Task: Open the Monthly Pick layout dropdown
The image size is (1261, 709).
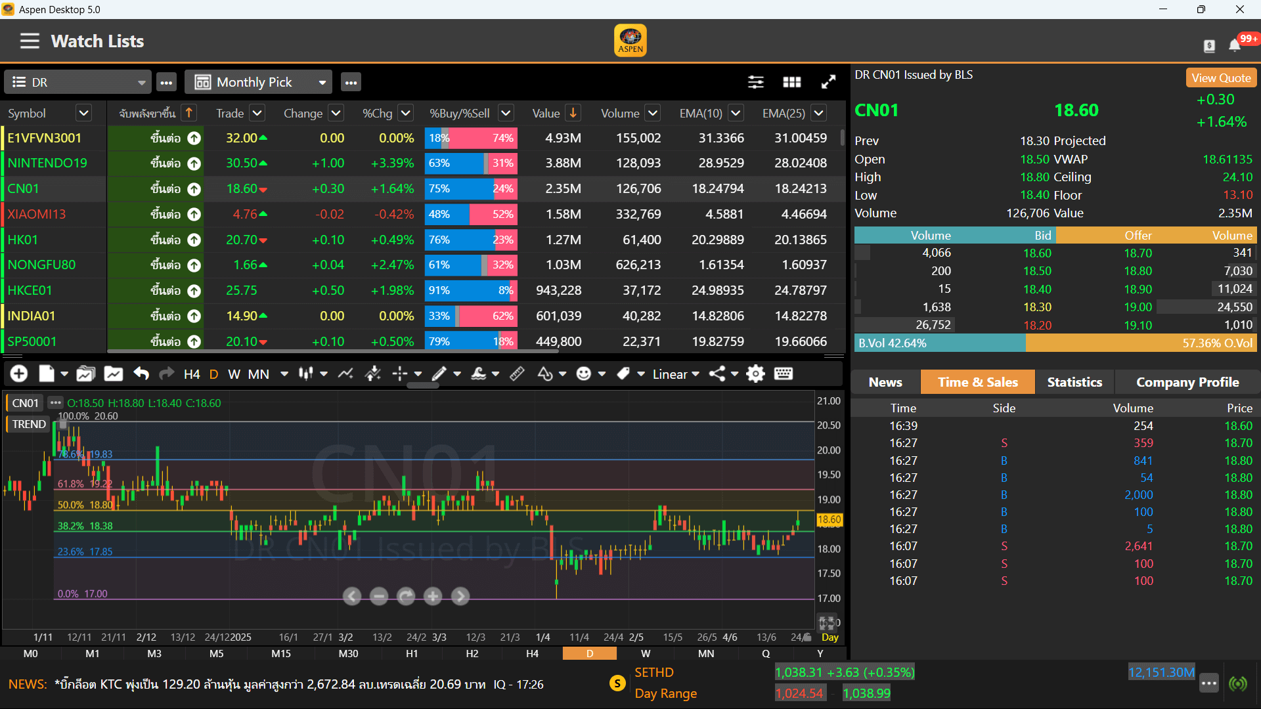Action: click(x=258, y=82)
